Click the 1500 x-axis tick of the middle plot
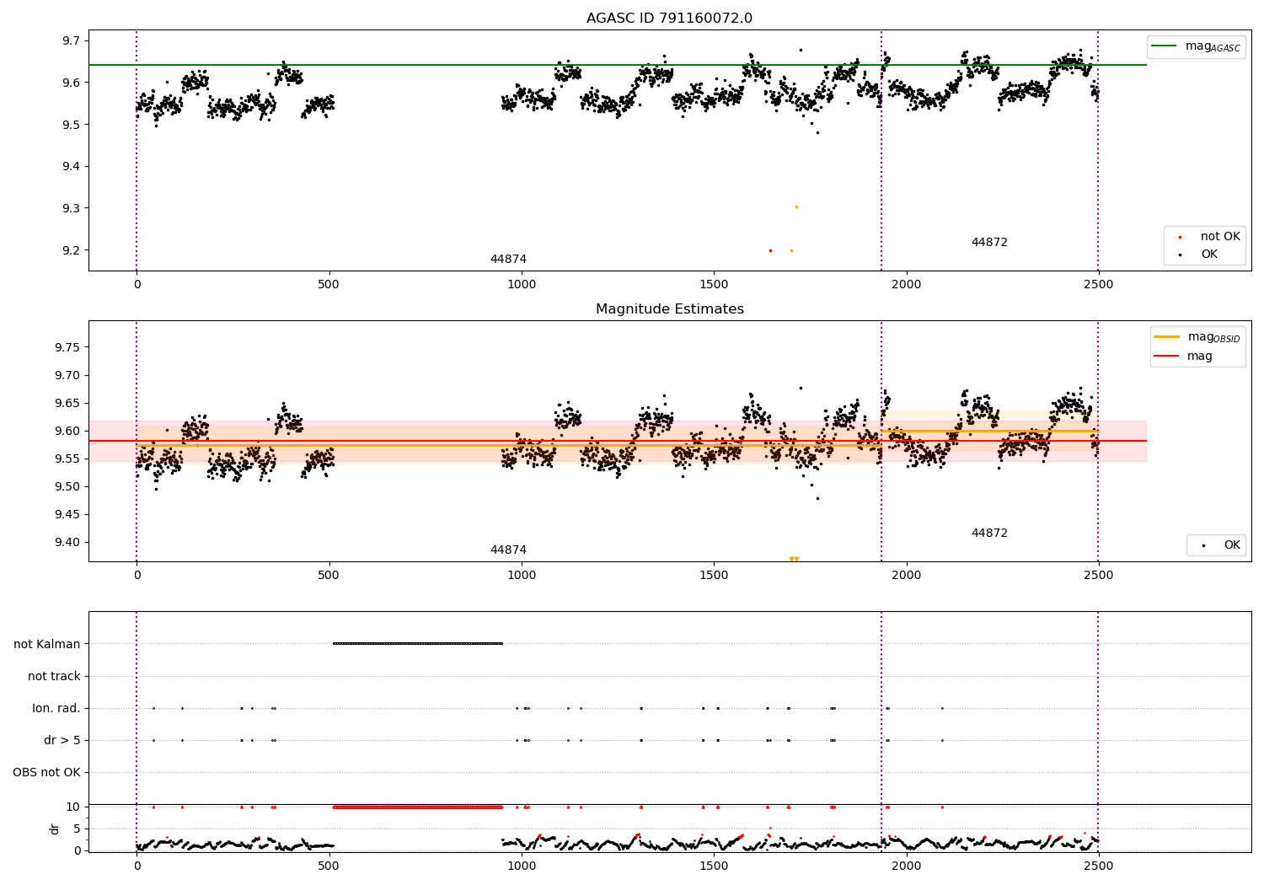The height and width of the screenshot is (885, 1264). coord(714,576)
